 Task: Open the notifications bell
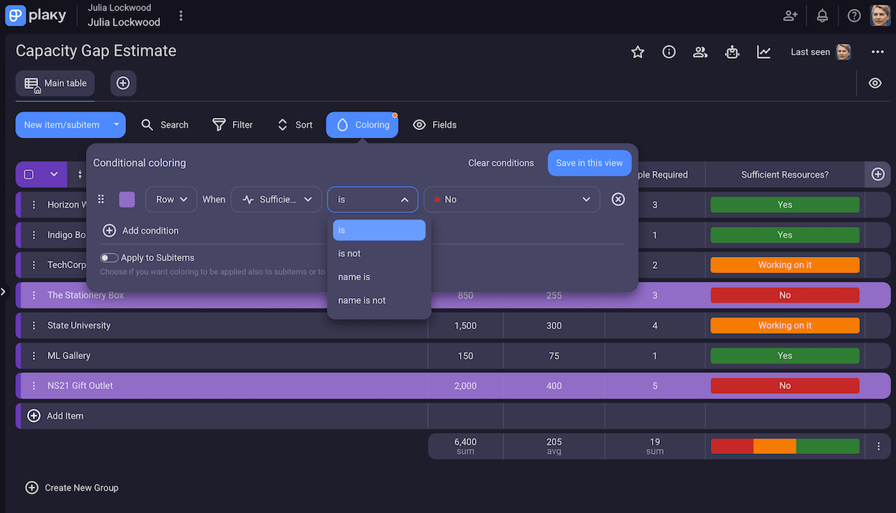pyautogui.click(x=822, y=15)
